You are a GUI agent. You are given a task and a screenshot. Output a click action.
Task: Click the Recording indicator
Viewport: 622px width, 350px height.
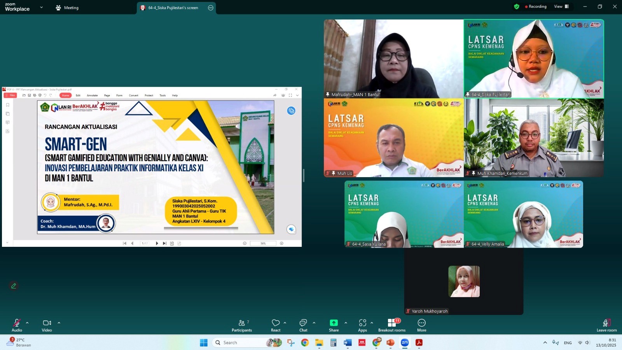click(535, 7)
